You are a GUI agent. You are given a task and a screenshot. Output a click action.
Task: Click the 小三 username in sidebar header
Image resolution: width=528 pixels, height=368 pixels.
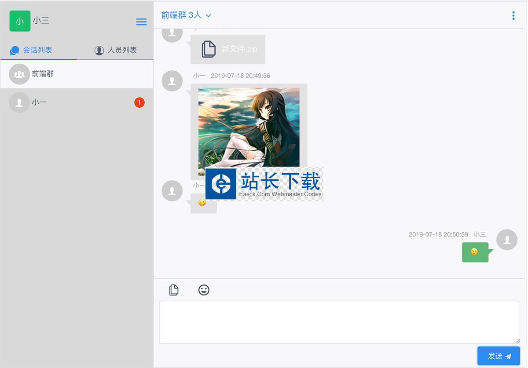(41, 21)
